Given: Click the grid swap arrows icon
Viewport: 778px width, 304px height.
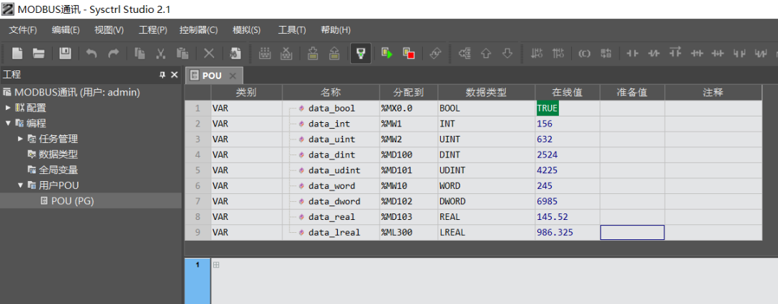Looking at the screenshot, I should [x=606, y=53].
